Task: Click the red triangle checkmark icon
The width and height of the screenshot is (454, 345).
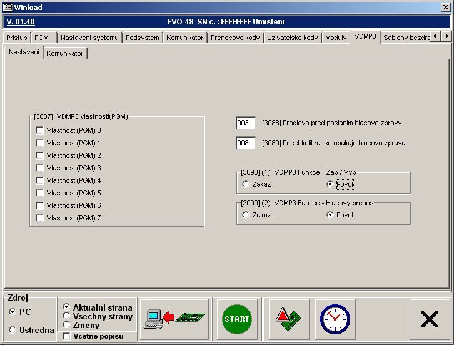Action: click(288, 319)
